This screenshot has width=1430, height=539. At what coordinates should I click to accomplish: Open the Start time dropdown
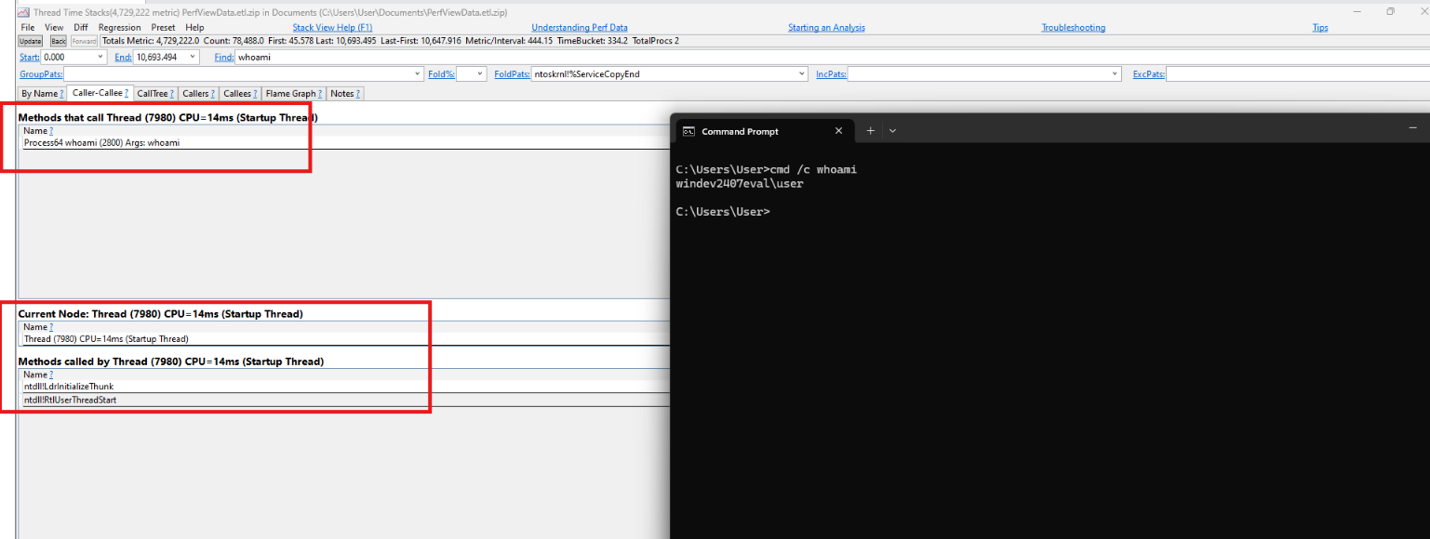tap(100, 58)
